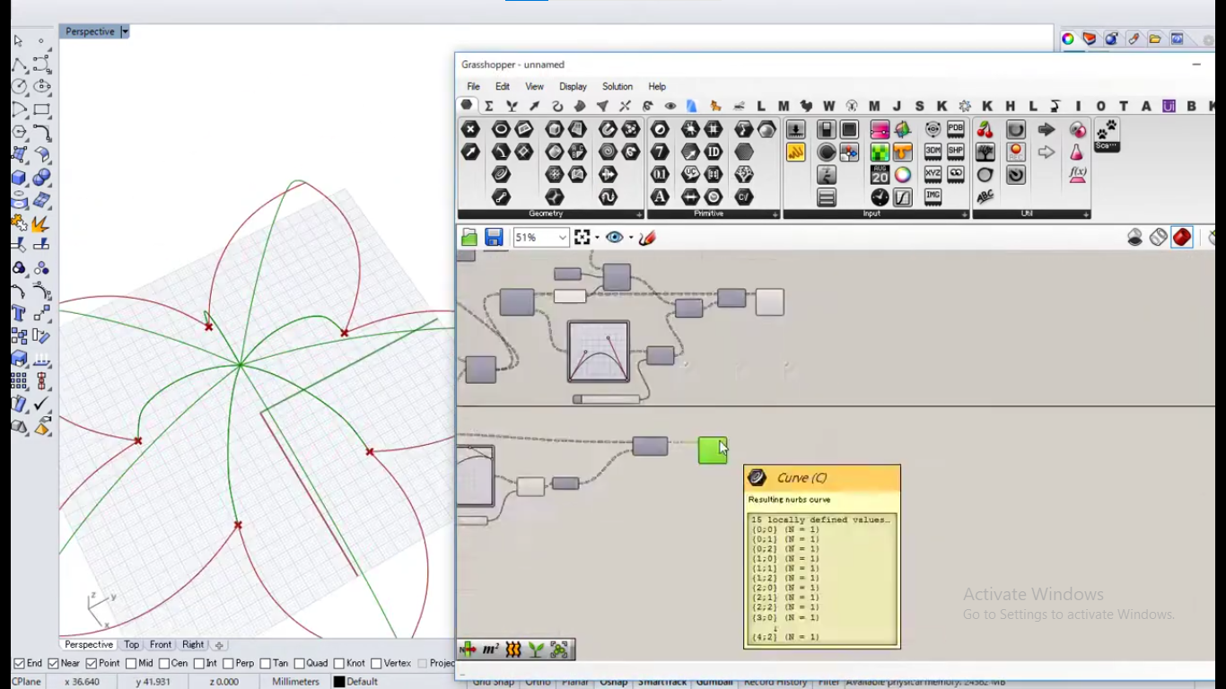The image size is (1226, 689).
Task: Select the number 7 integer parameter icon
Action: pos(660,152)
